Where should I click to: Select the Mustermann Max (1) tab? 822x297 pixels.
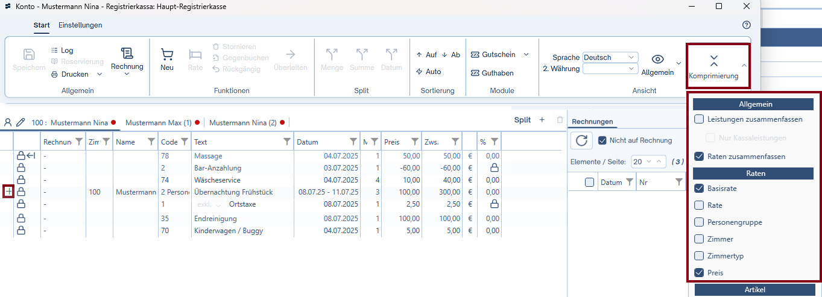click(159, 122)
